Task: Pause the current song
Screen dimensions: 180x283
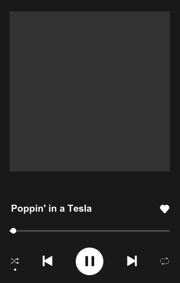Action: [90, 261]
